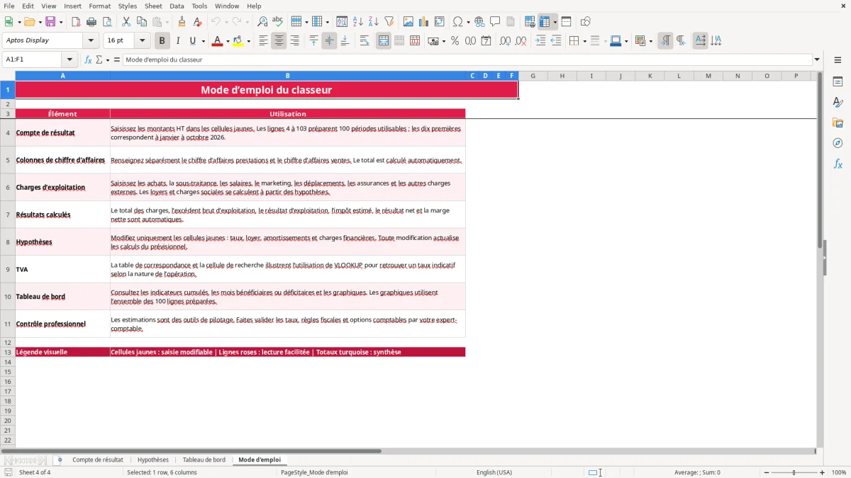Click the AutoFilter funnel icon

tap(389, 22)
